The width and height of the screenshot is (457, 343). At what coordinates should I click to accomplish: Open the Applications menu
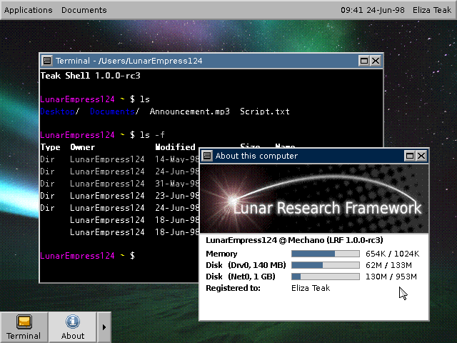coord(29,10)
